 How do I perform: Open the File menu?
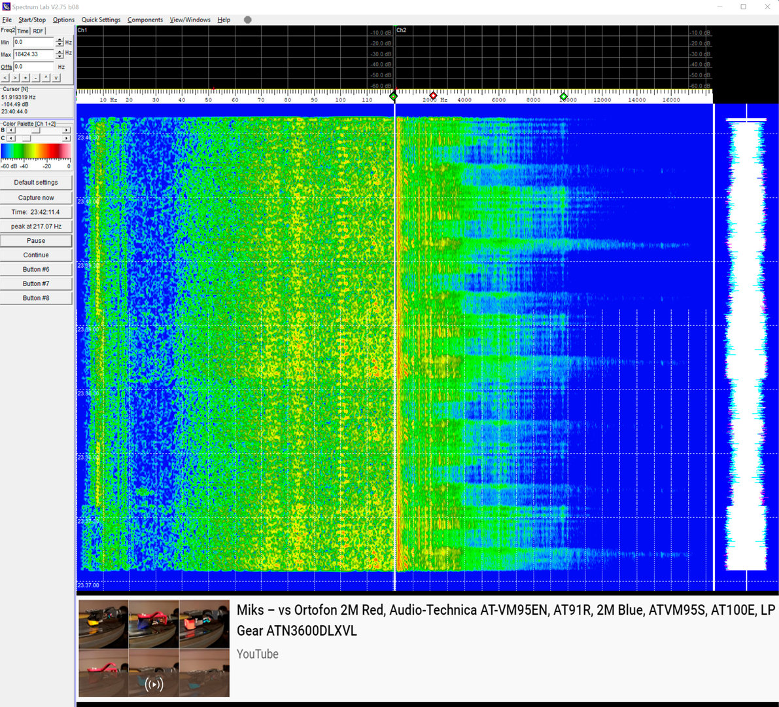click(7, 20)
